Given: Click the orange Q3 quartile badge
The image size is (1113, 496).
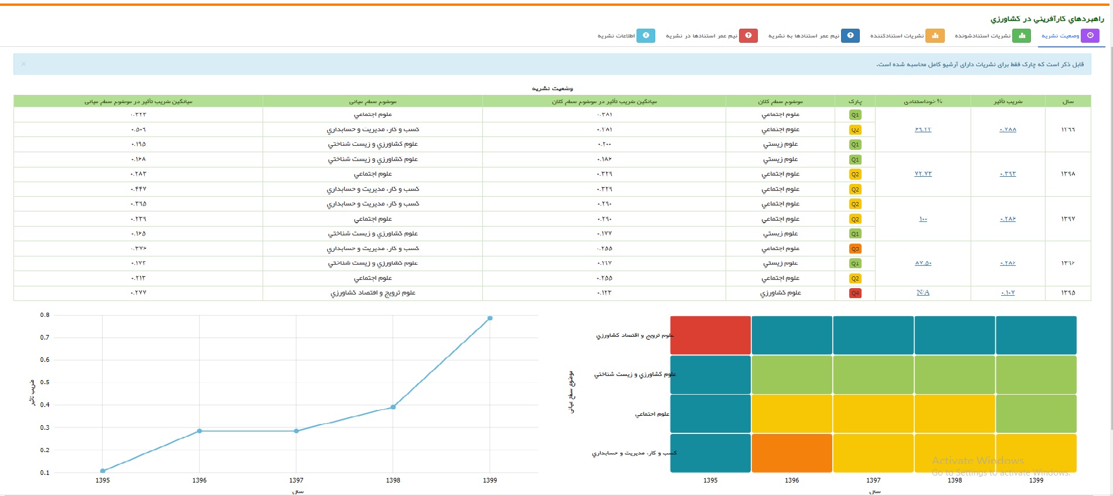Looking at the screenshot, I should point(855,248).
